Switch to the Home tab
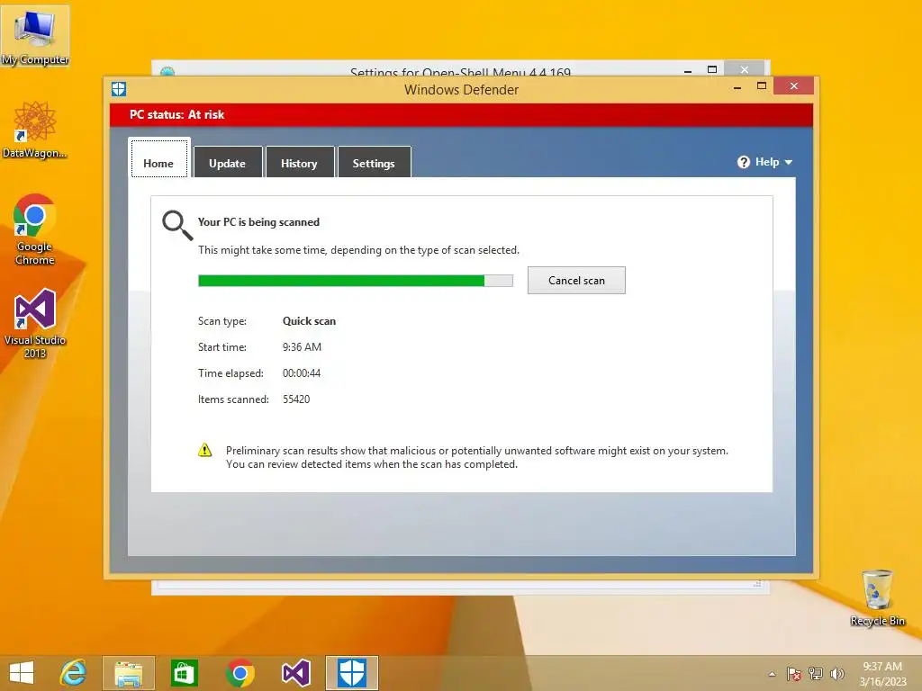922x691 pixels. [158, 157]
